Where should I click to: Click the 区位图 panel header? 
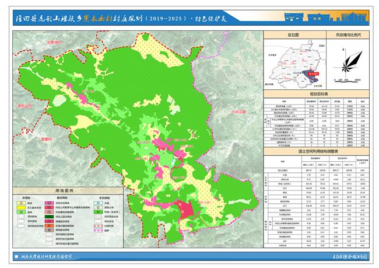click(x=294, y=35)
